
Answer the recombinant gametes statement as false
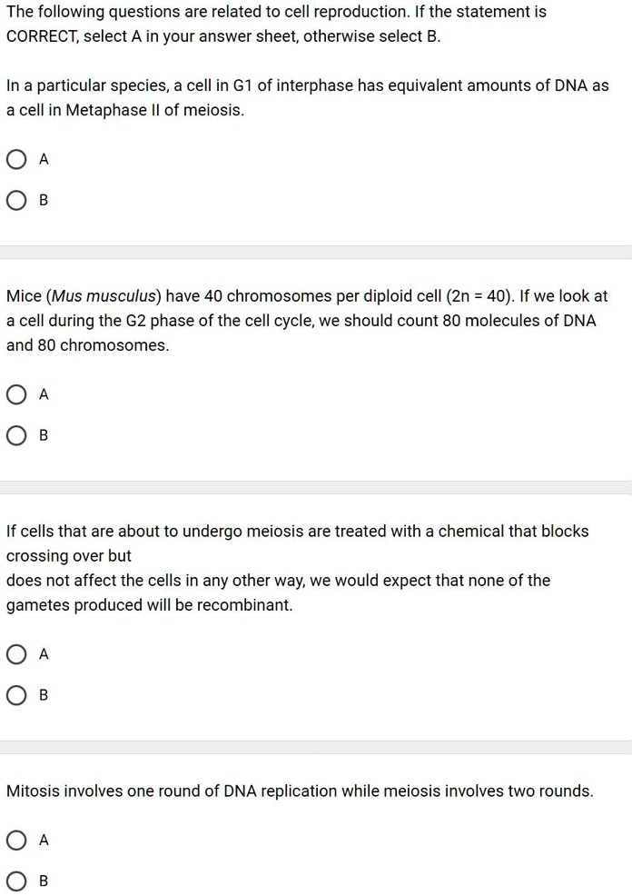(x=16, y=694)
